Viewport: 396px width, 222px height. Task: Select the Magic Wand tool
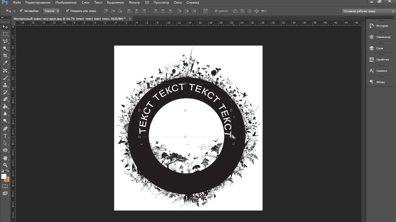tap(5, 48)
